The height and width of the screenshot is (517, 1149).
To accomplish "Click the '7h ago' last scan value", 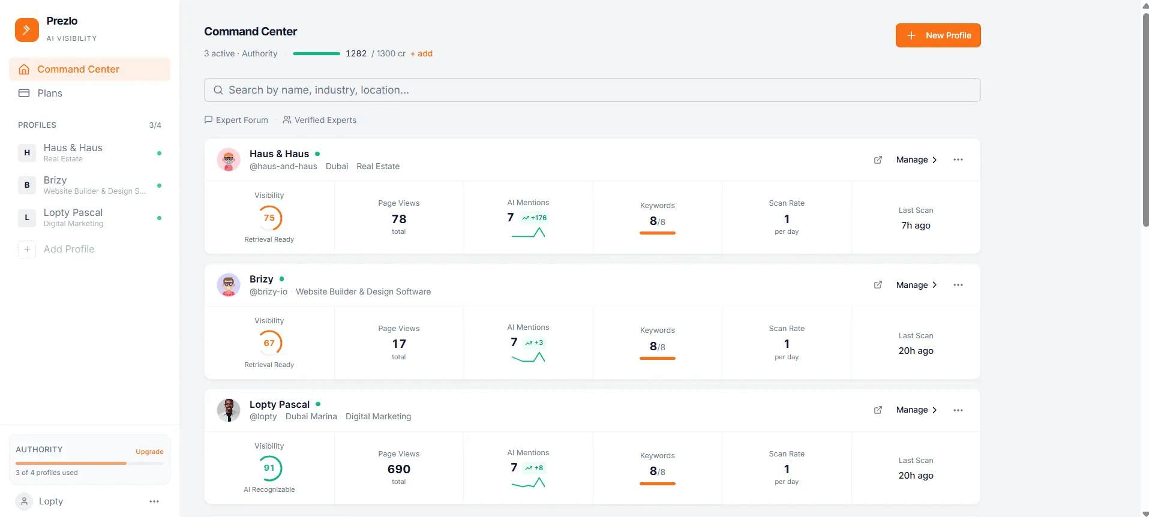I will [916, 226].
